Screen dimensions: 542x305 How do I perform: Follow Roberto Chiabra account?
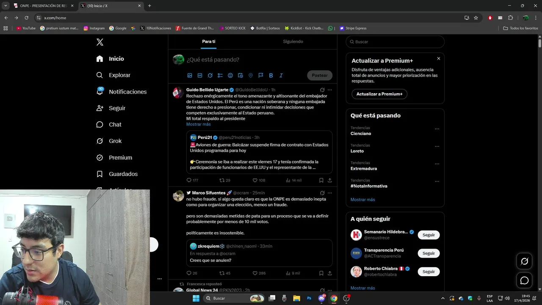[x=429, y=272]
